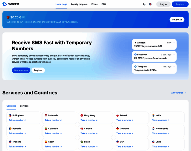
Task: Click the Philippines flag icon
Action: tap(10, 116)
